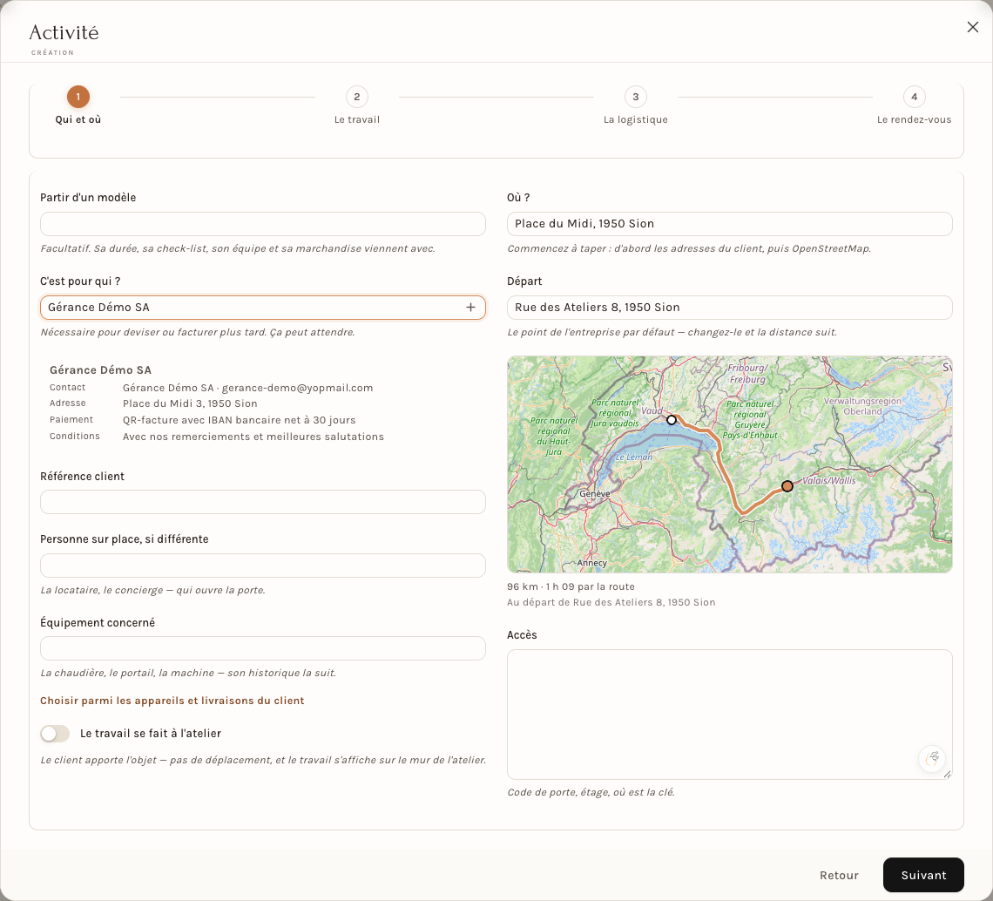Image resolution: width=993 pixels, height=901 pixels.
Task: Open the Partir d'un modèle field
Action: point(263,224)
